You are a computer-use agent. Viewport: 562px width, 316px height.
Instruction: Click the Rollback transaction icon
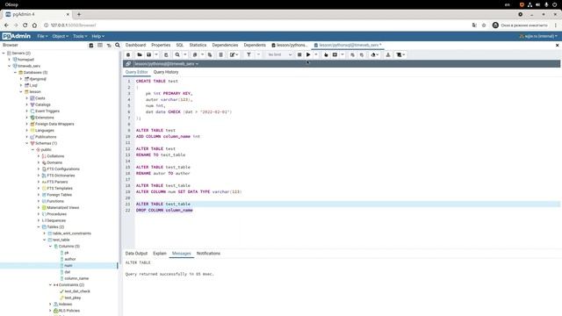coord(362,54)
